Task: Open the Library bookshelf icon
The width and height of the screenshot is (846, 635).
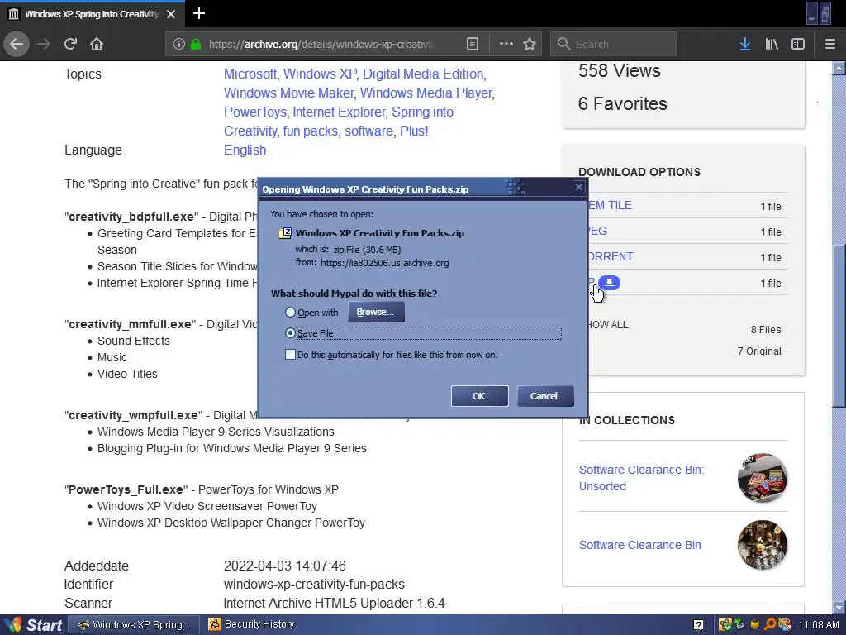Action: (772, 44)
